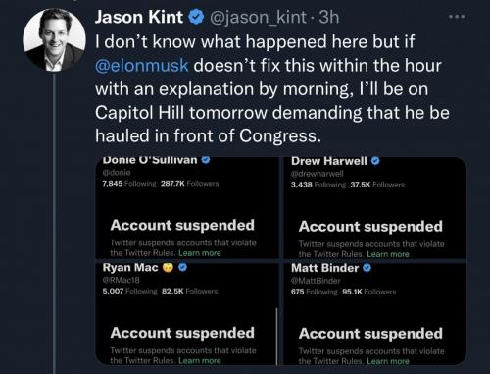Image resolution: width=490 pixels, height=374 pixels.
Task: Click the emoji next to Ryan Mac
Action: tap(168, 268)
